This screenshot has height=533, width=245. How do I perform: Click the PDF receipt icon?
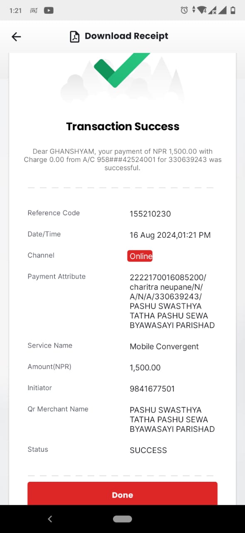click(x=74, y=37)
